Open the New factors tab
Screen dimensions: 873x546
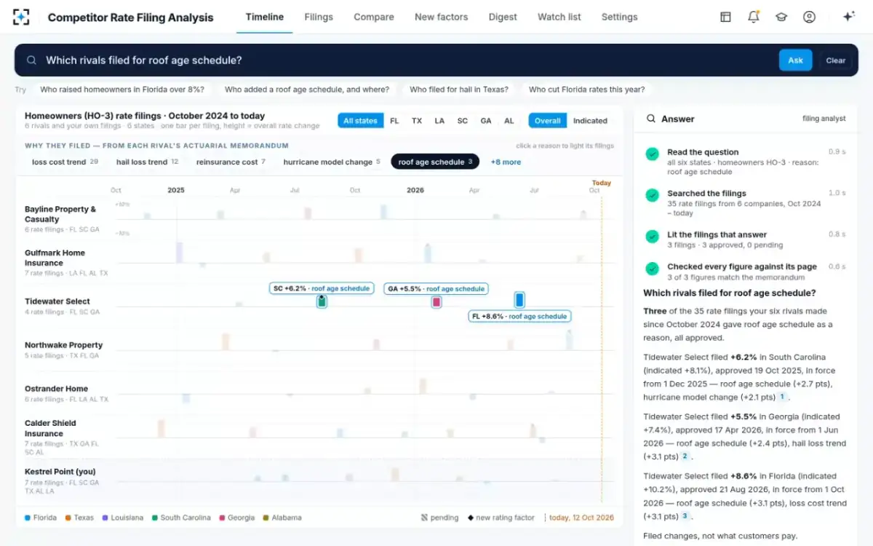[x=440, y=17]
